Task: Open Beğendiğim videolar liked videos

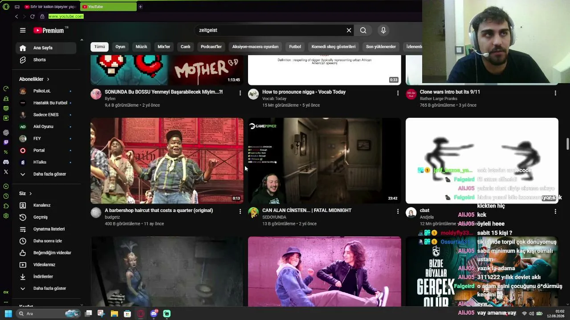Action: [x=46, y=253]
